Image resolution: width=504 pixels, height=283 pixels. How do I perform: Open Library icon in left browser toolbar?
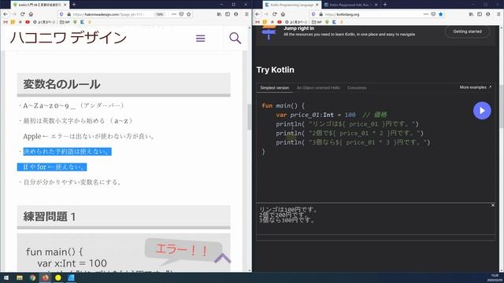[219, 14]
